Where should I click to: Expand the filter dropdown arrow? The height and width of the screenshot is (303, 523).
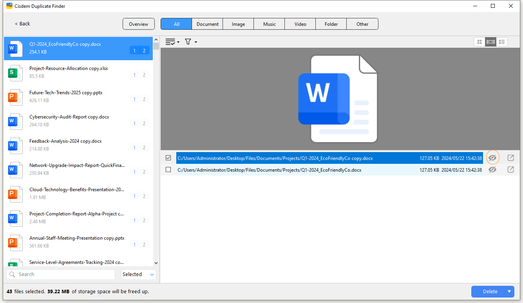196,42
